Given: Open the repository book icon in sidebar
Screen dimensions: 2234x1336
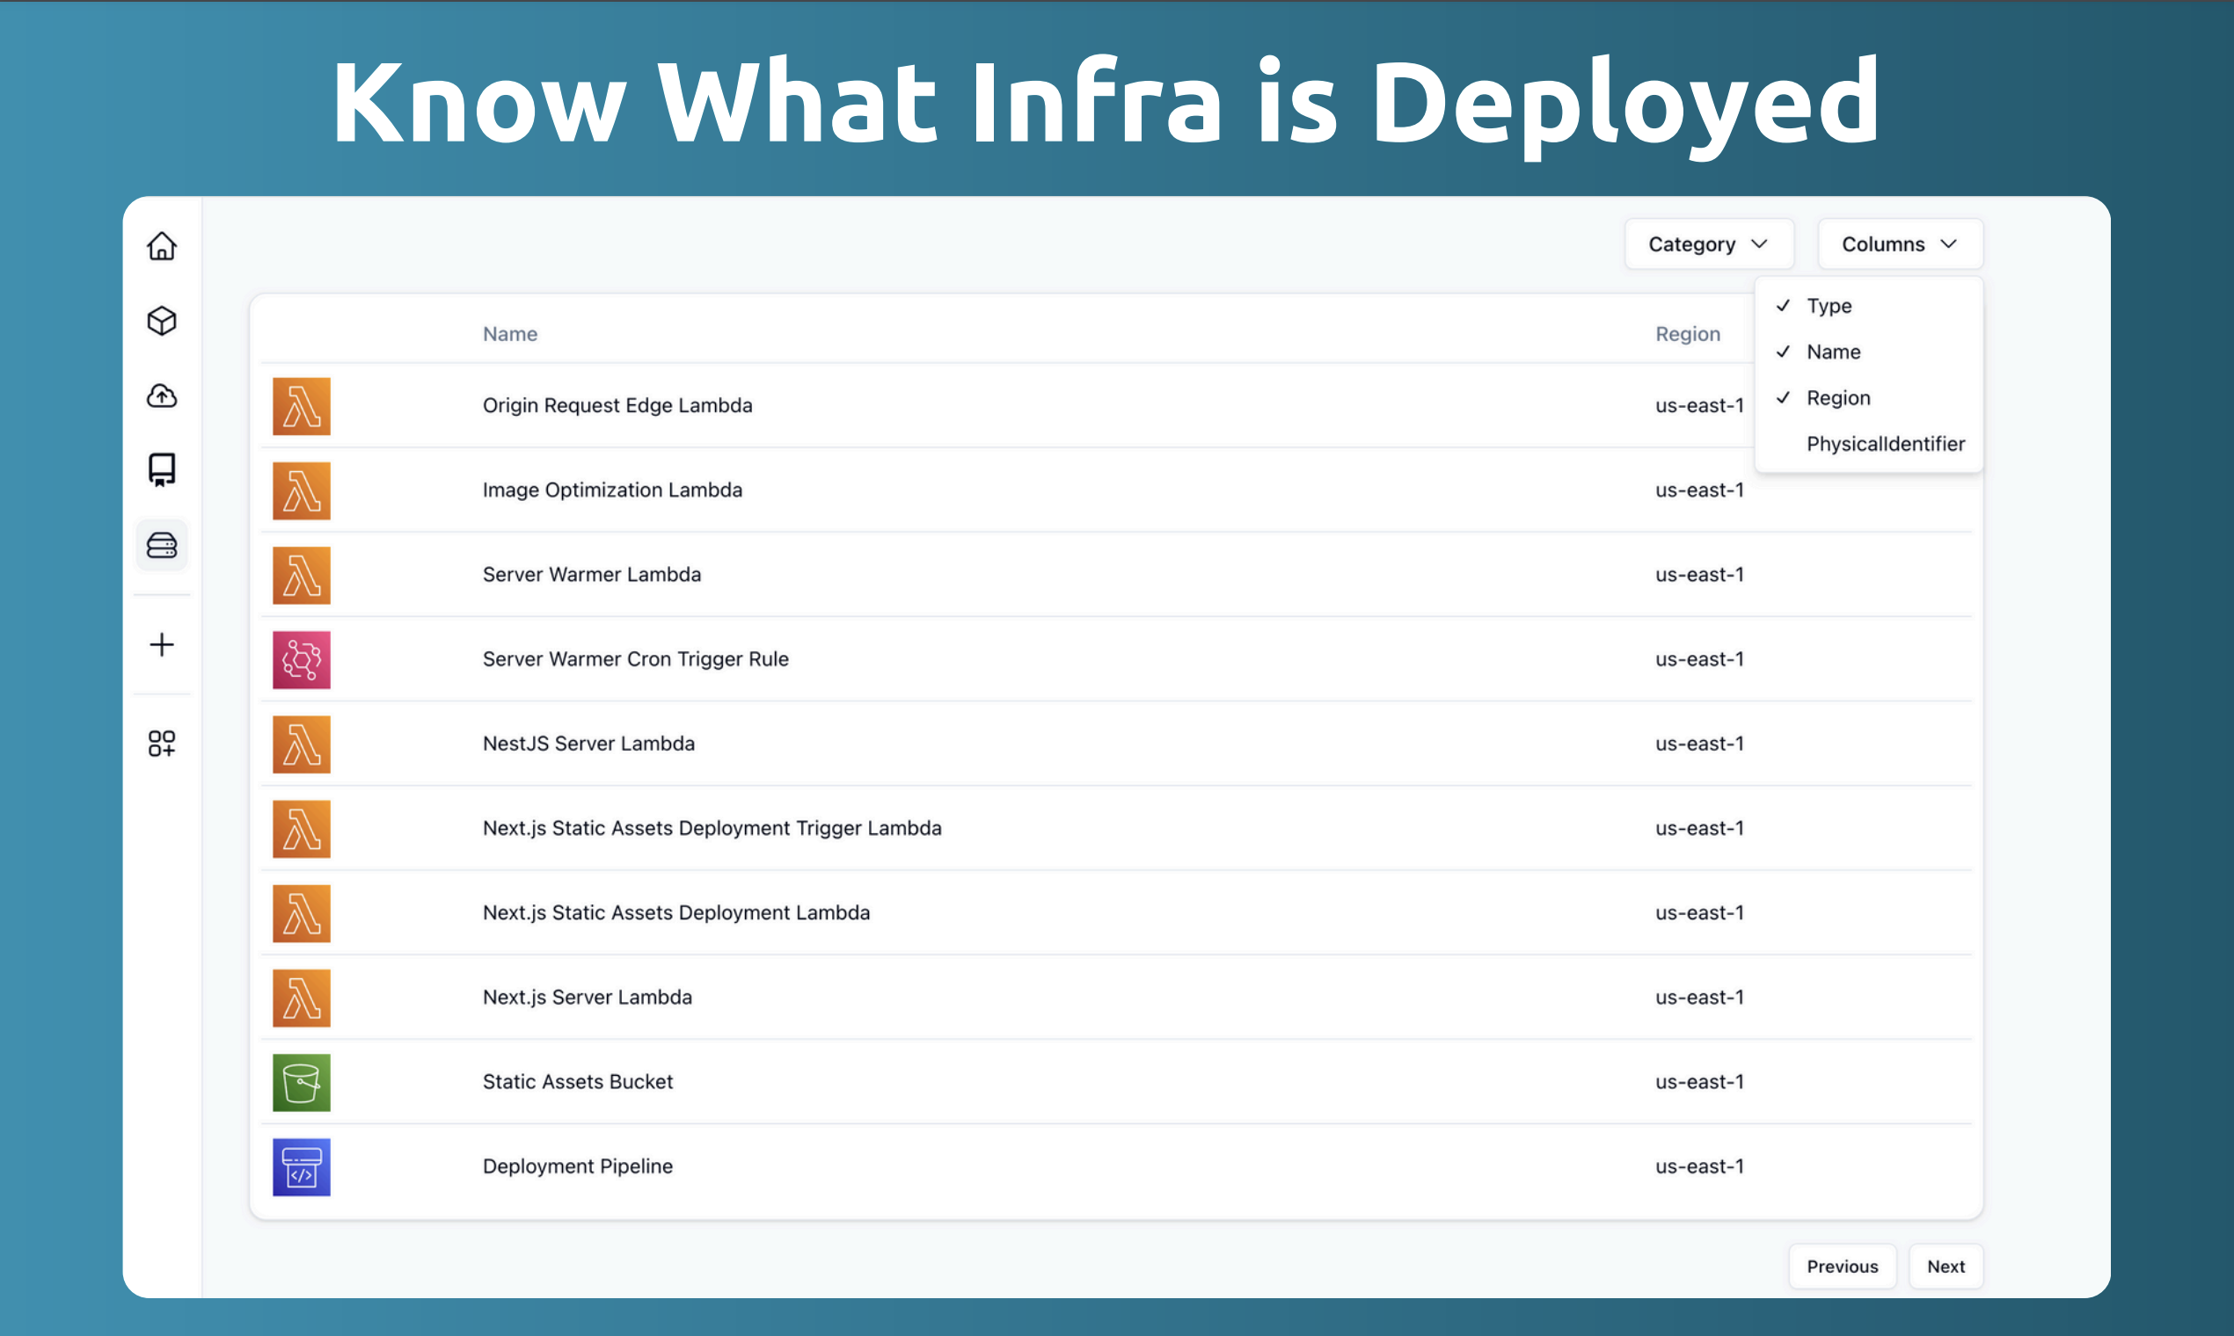Looking at the screenshot, I should coord(162,470).
